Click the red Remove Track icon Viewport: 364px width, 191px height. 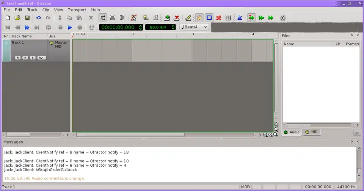[x=176, y=18]
